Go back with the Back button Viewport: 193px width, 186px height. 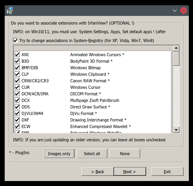97,172
